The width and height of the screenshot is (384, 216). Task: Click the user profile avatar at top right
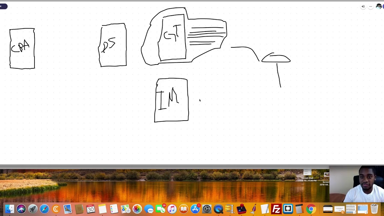pyautogui.click(x=379, y=7)
